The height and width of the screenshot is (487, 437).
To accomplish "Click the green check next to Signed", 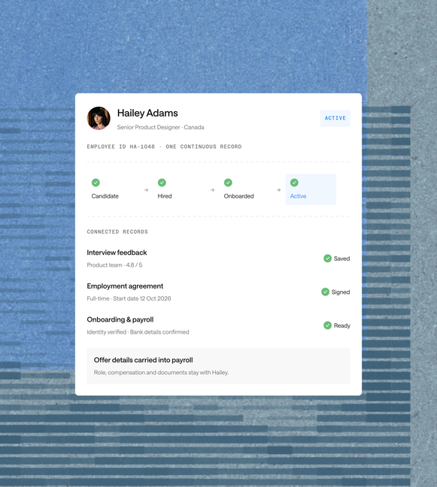I will point(326,292).
